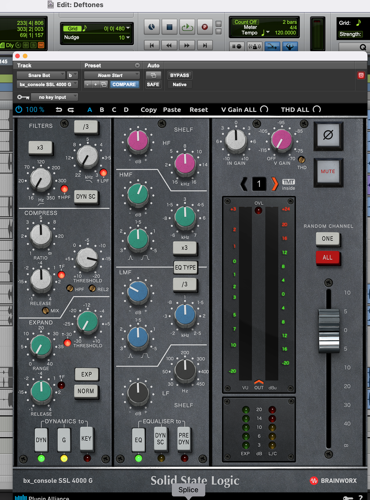Select settings bank B
370x500 pixels.
click(x=102, y=110)
